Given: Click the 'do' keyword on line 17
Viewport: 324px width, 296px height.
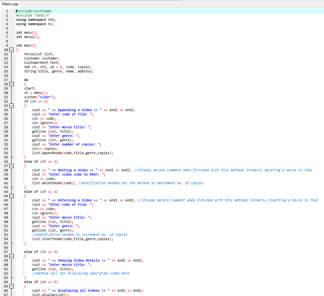Looking at the screenshot, I should click(x=26, y=80).
